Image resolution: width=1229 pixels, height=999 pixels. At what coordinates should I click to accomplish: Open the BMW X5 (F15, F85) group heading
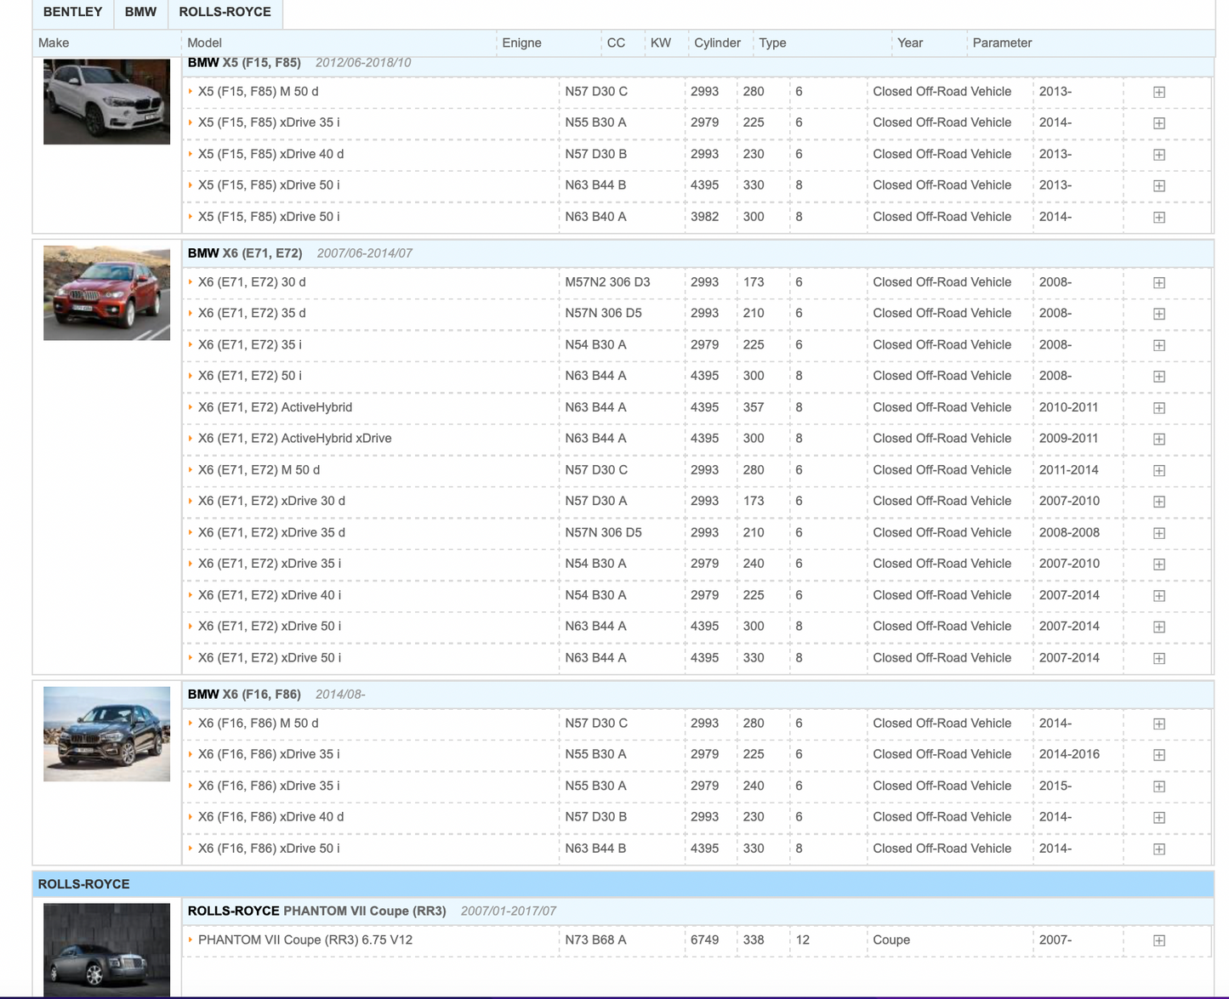pyautogui.click(x=244, y=63)
